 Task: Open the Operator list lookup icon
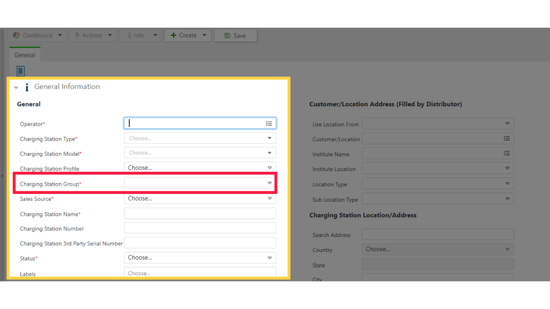269,123
